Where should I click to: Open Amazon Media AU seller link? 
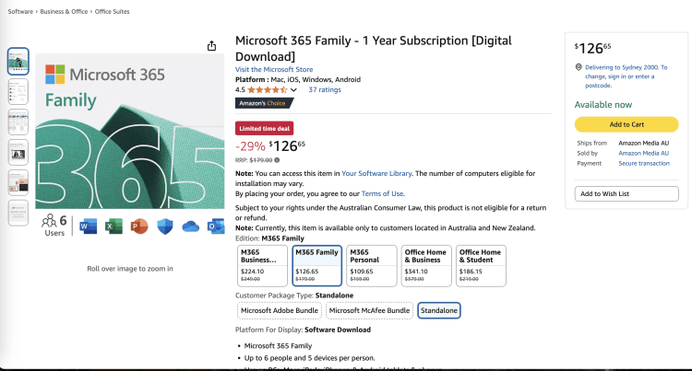coord(643,153)
